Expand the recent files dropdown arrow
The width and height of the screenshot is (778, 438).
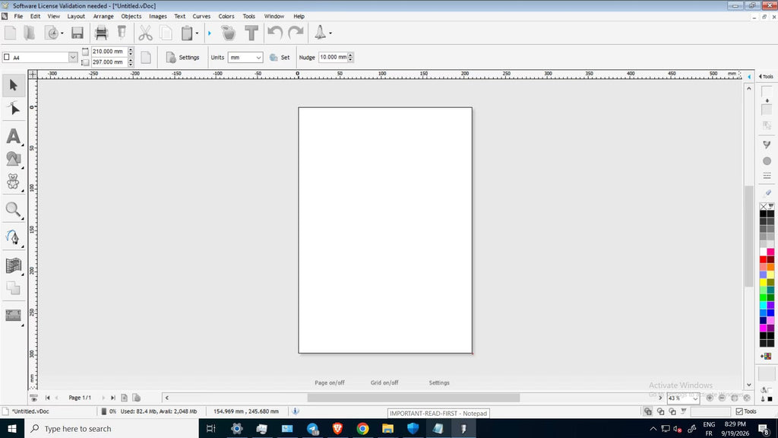point(62,33)
